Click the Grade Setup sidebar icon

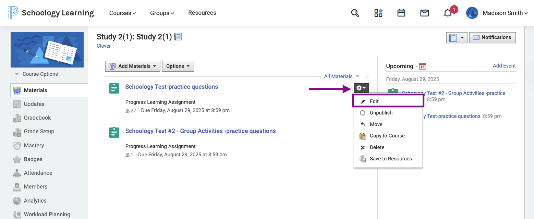pos(17,132)
